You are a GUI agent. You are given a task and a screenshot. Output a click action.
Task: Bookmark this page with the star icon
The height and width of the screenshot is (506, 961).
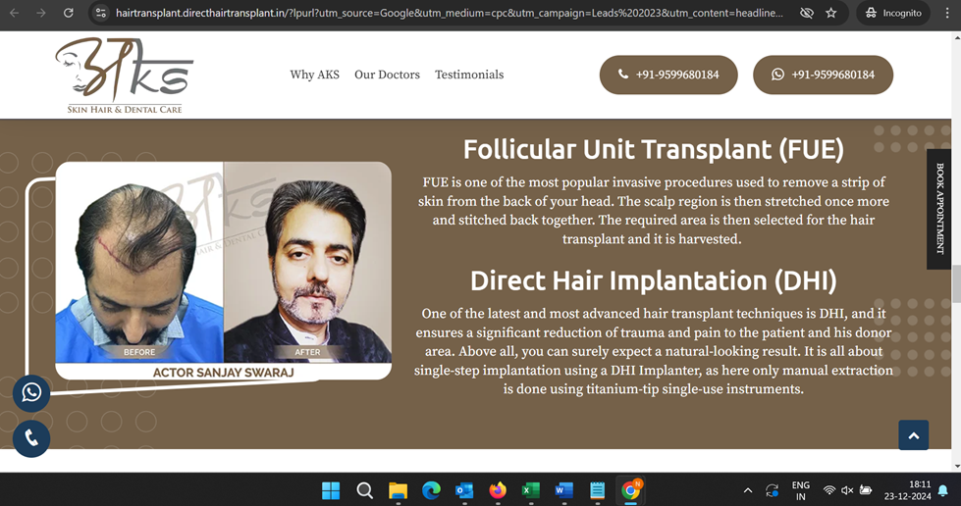831,13
